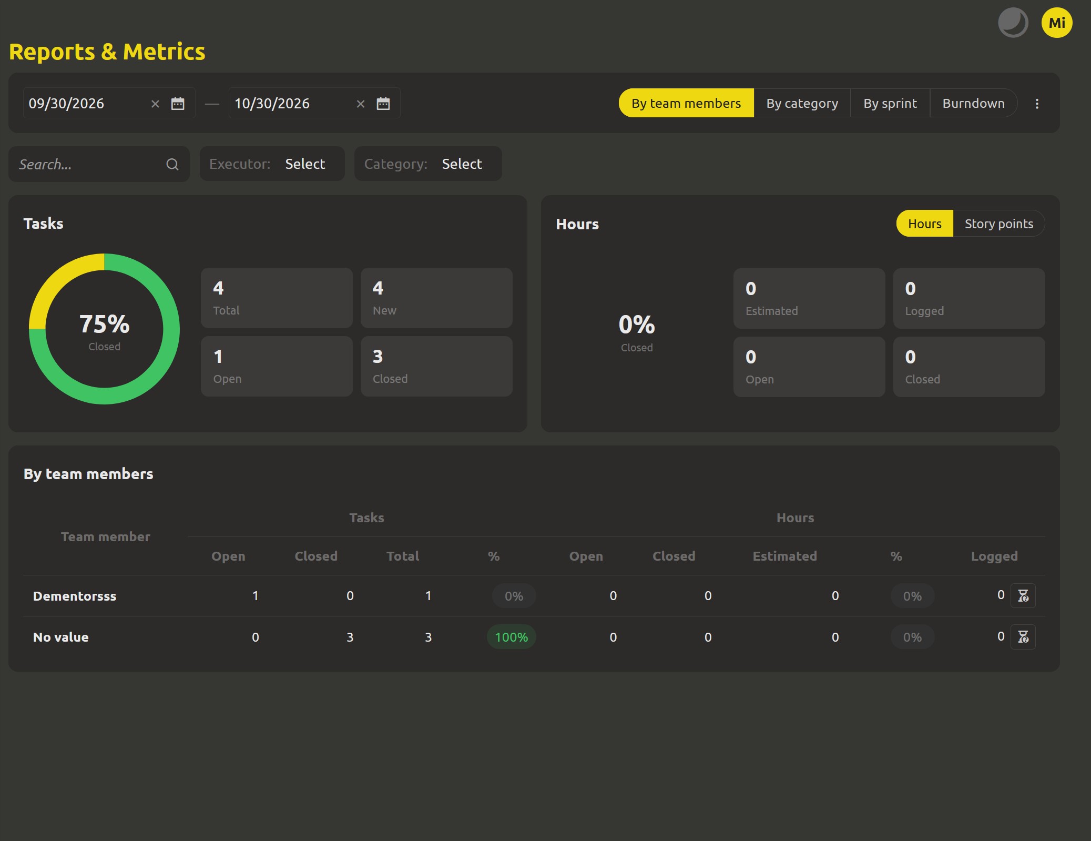Click the Closed tasks card showing 3
The image size is (1091, 841).
tap(436, 366)
